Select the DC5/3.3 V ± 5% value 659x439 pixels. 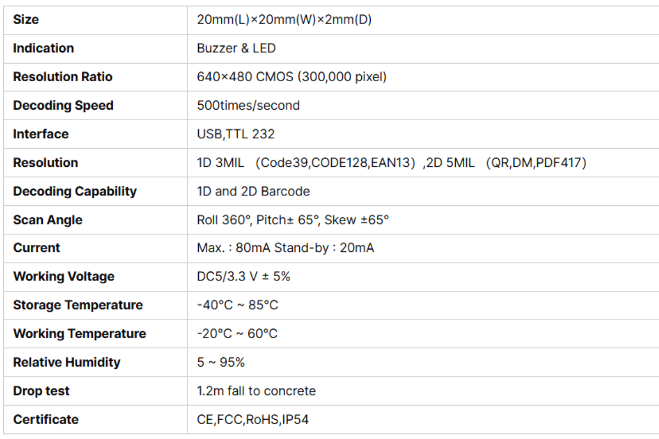pyautogui.click(x=243, y=277)
